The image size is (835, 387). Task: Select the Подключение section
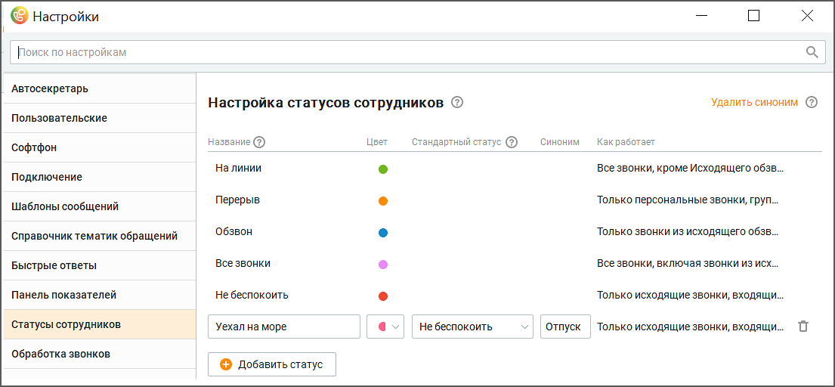[x=100, y=178]
